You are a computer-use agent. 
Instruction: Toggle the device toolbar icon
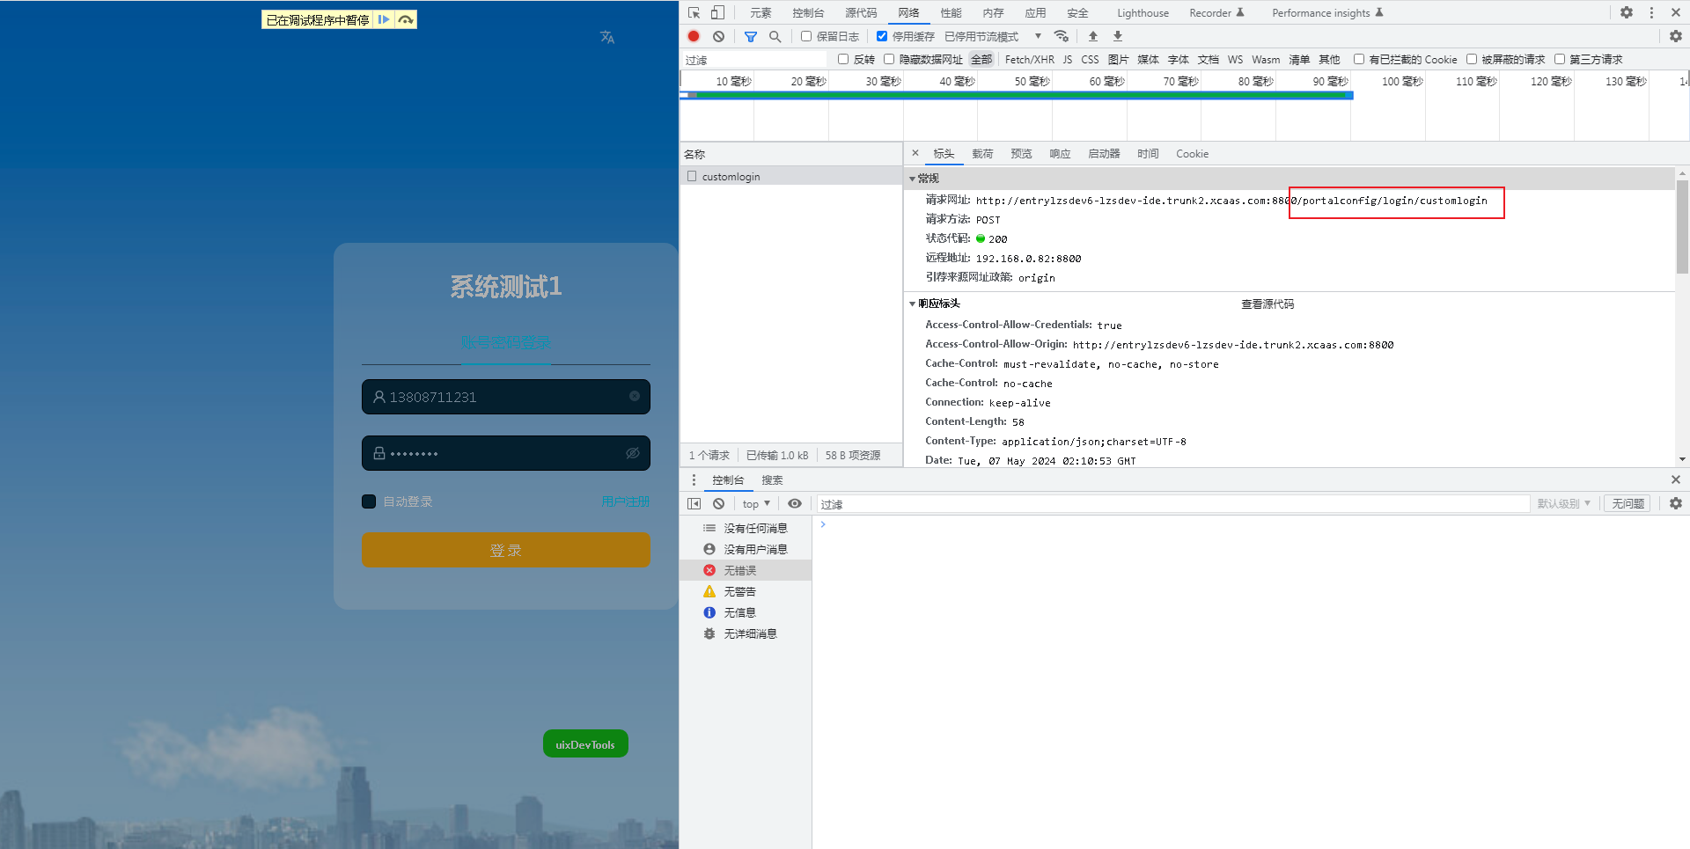[x=717, y=12]
